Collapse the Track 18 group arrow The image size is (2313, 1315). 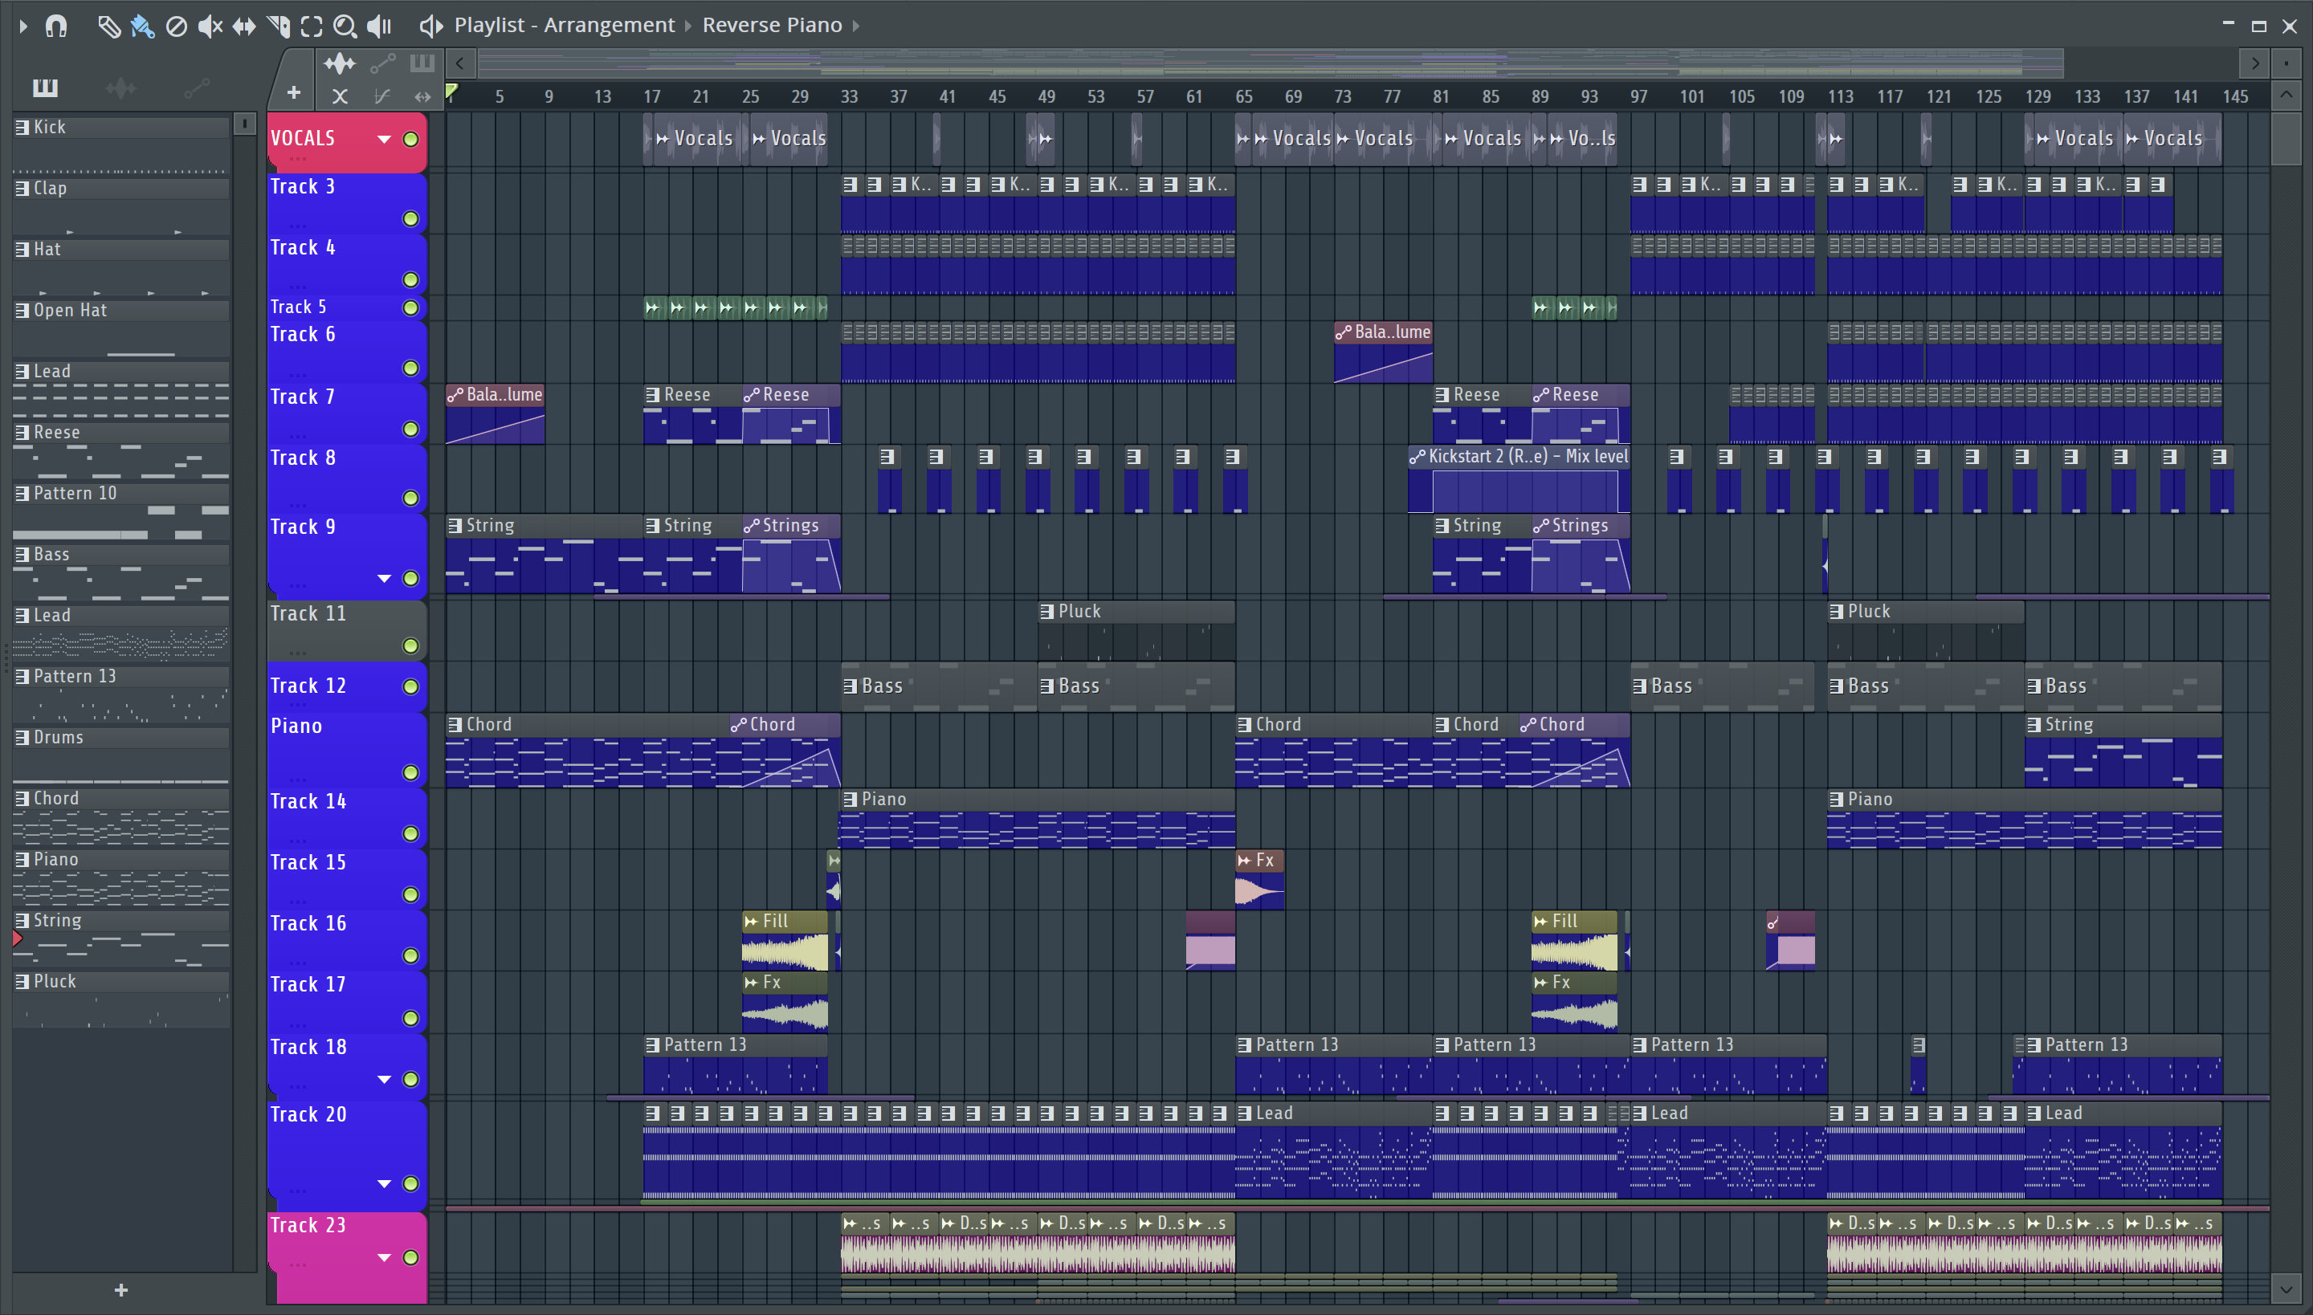(x=384, y=1079)
